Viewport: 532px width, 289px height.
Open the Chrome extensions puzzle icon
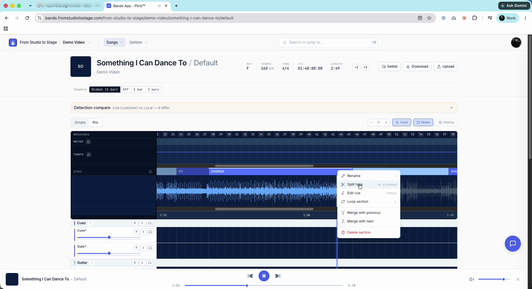click(x=474, y=18)
